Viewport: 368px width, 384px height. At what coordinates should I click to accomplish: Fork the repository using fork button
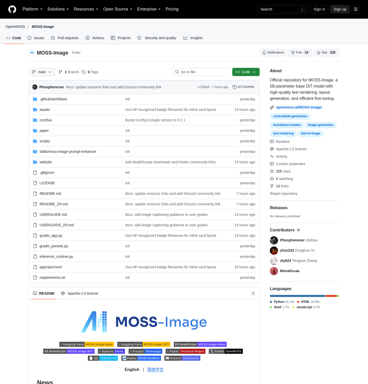click(x=300, y=53)
